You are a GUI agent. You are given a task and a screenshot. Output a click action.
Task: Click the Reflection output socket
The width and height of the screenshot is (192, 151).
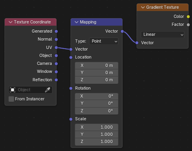coord(56,80)
